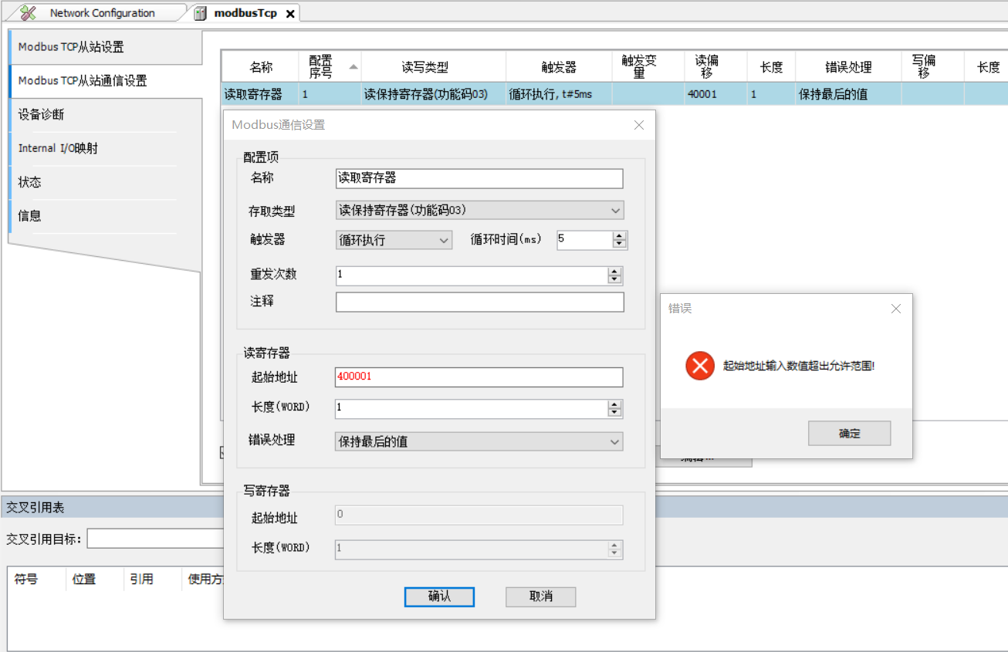Open the Internal I/O映射 tab

coord(59,148)
